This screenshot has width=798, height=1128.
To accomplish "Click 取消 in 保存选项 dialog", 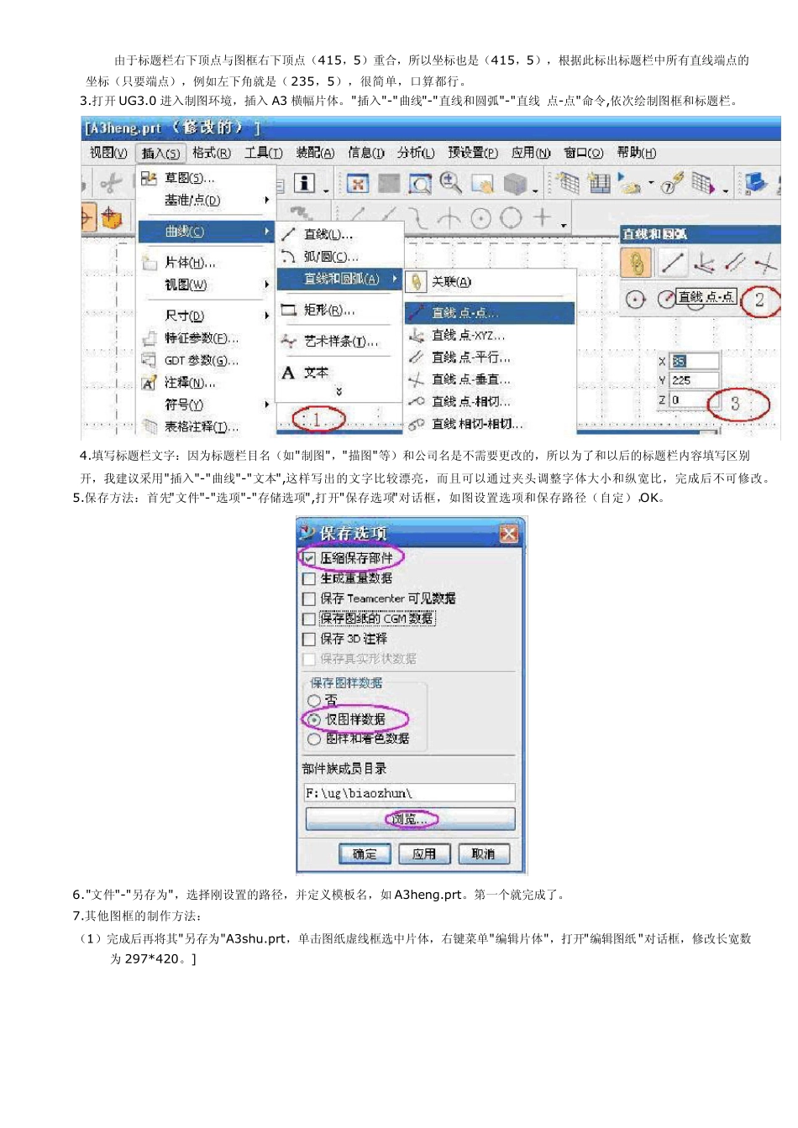I will (x=483, y=854).
